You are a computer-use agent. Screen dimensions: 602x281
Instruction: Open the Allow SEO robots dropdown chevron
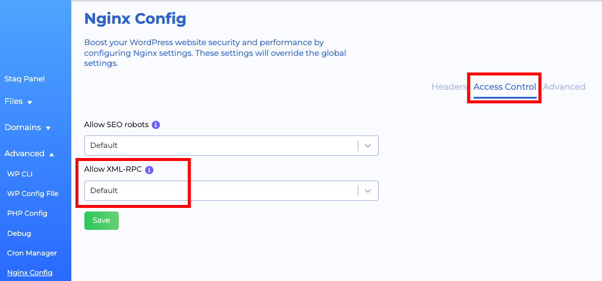368,146
